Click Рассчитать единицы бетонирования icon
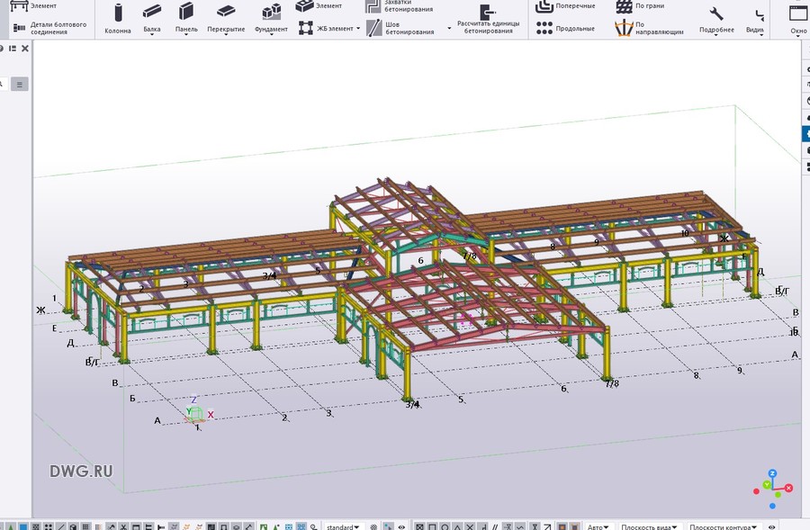Screen dimensions: 810x530 coord(487,13)
